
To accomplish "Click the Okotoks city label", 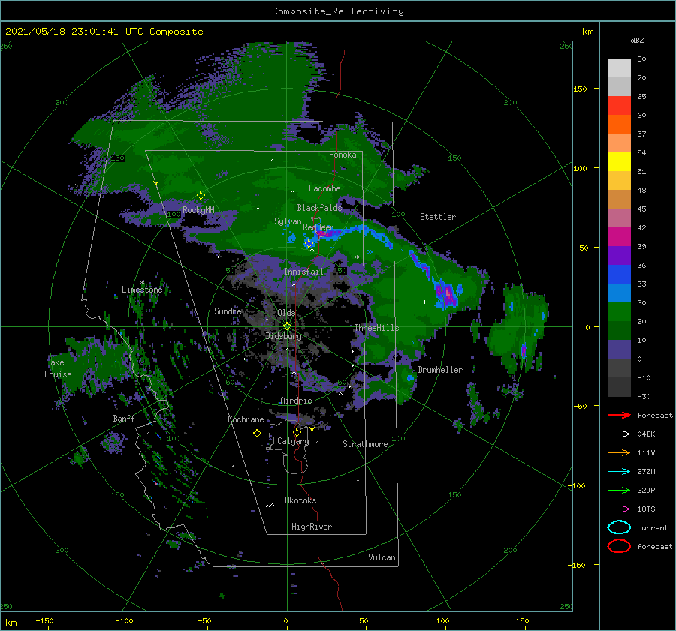I will coord(300,500).
